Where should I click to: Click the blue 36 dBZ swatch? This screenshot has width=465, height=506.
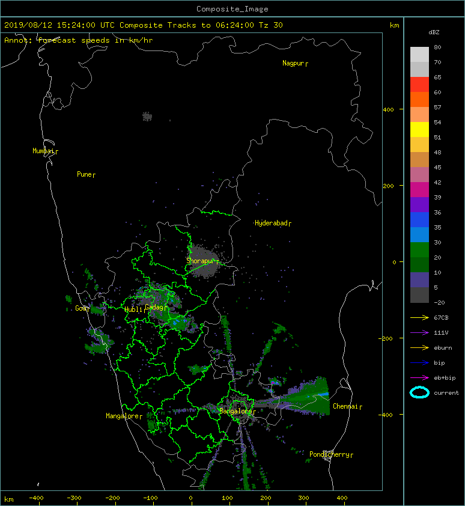419,220
